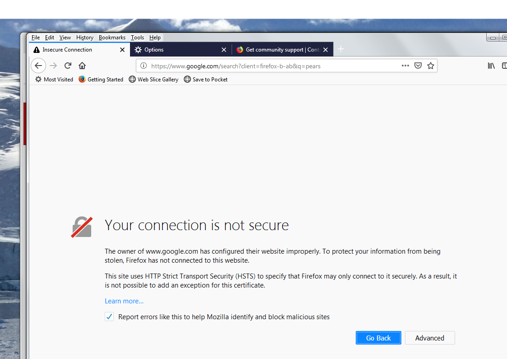
Task: Follow the Learn more link
Action: (x=124, y=301)
